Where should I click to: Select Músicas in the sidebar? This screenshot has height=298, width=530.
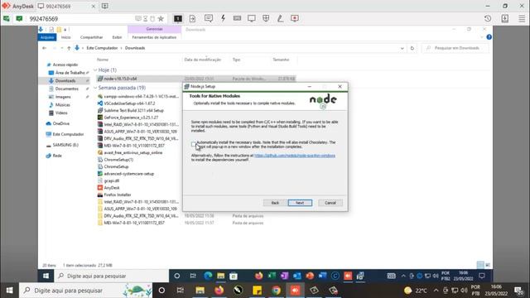[63, 105]
